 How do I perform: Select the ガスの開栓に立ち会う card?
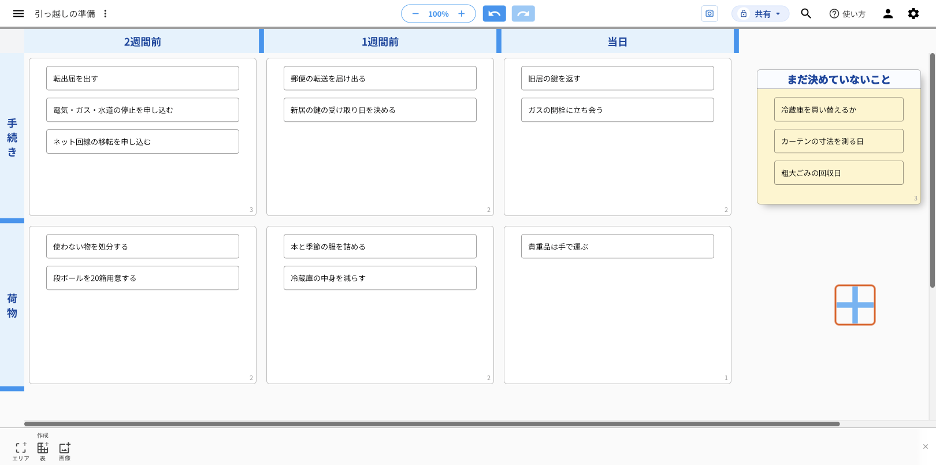(618, 110)
